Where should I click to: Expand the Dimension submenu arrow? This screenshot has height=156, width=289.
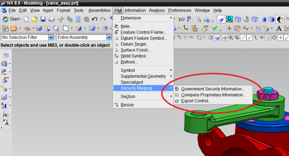coord(171,18)
